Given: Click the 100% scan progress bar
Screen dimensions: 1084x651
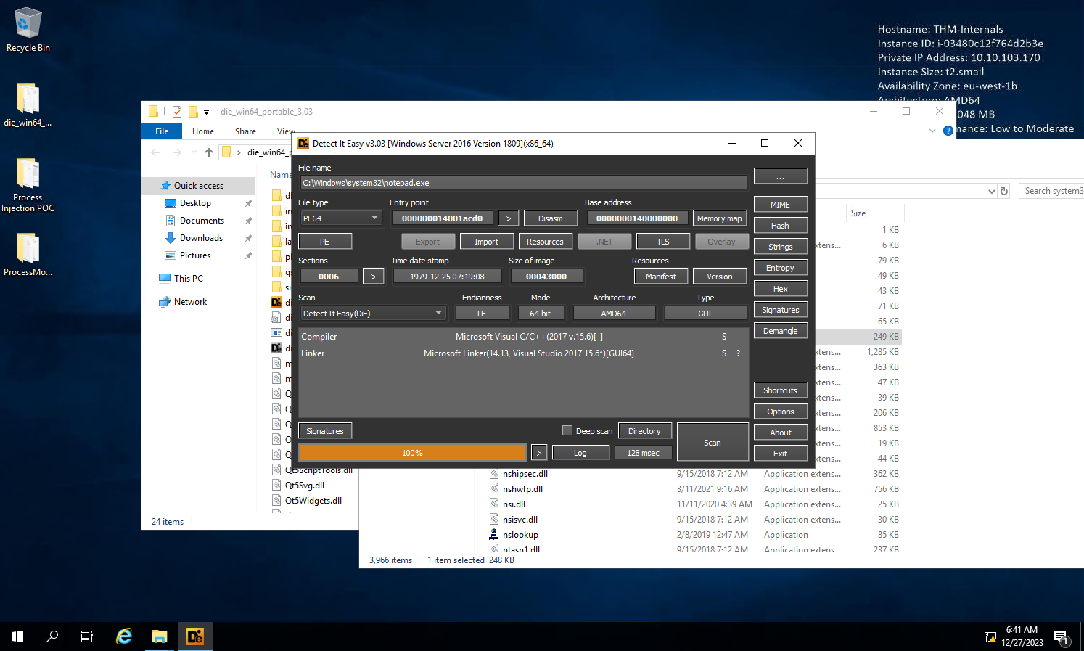Looking at the screenshot, I should pos(412,453).
